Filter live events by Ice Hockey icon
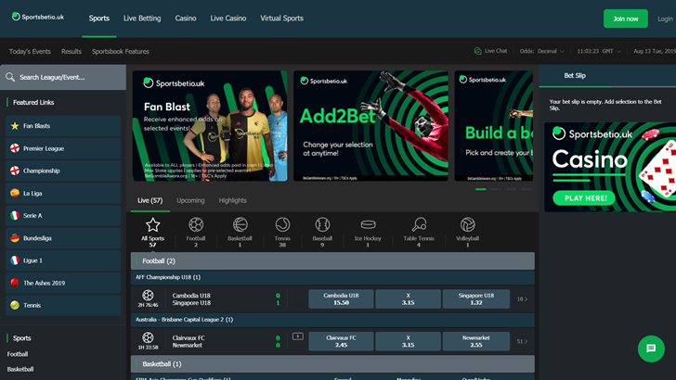Viewport: 676px width, 380px height. pos(368,224)
